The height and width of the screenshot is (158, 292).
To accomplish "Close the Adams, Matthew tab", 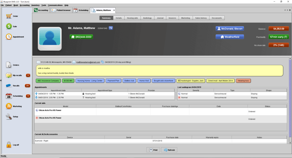I will (x=114, y=11).
